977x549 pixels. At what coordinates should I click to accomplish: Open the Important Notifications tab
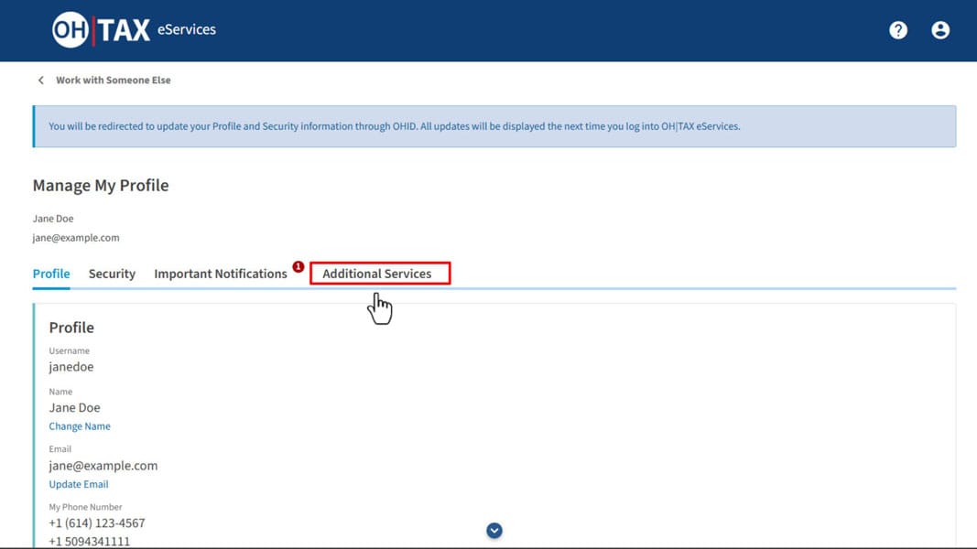click(x=221, y=274)
